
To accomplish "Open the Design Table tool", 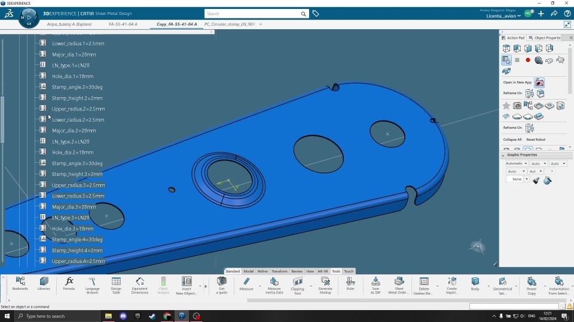I will point(116,285).
